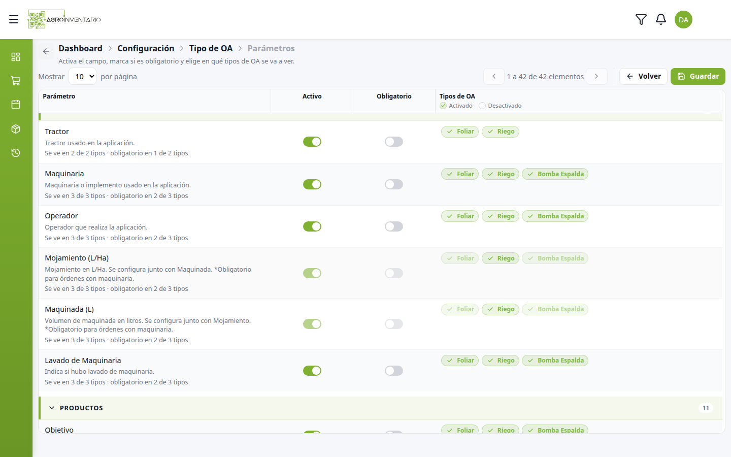731x457 pixels.
Task: Open the box package sidebar icon
Action: click(16, 129)
